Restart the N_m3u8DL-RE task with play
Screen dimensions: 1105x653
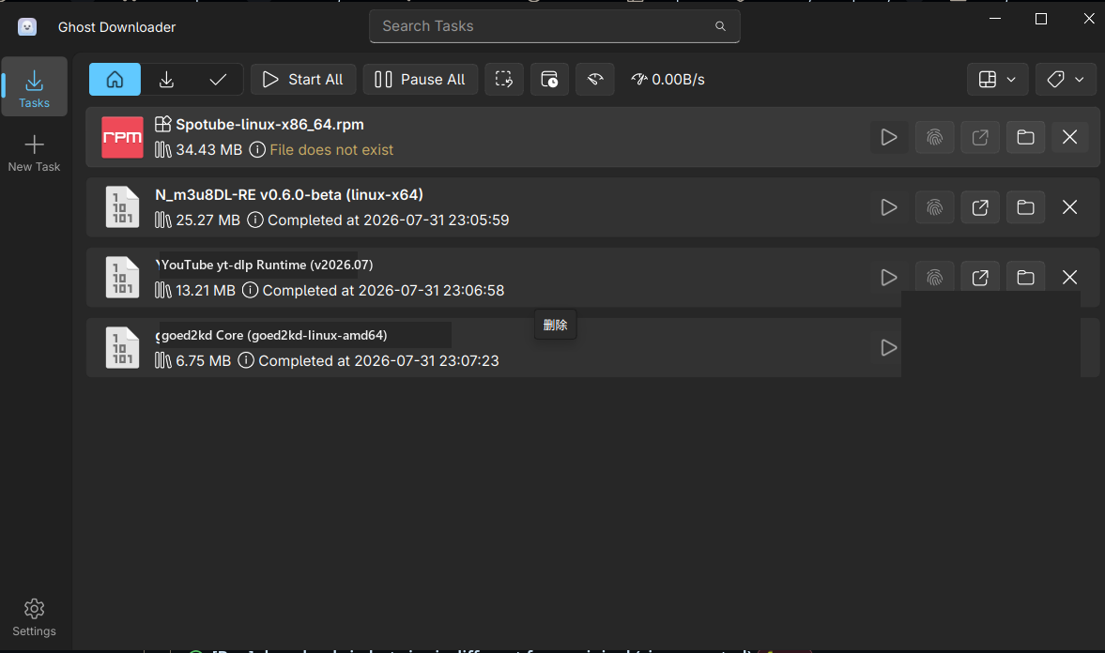point(889,207)
